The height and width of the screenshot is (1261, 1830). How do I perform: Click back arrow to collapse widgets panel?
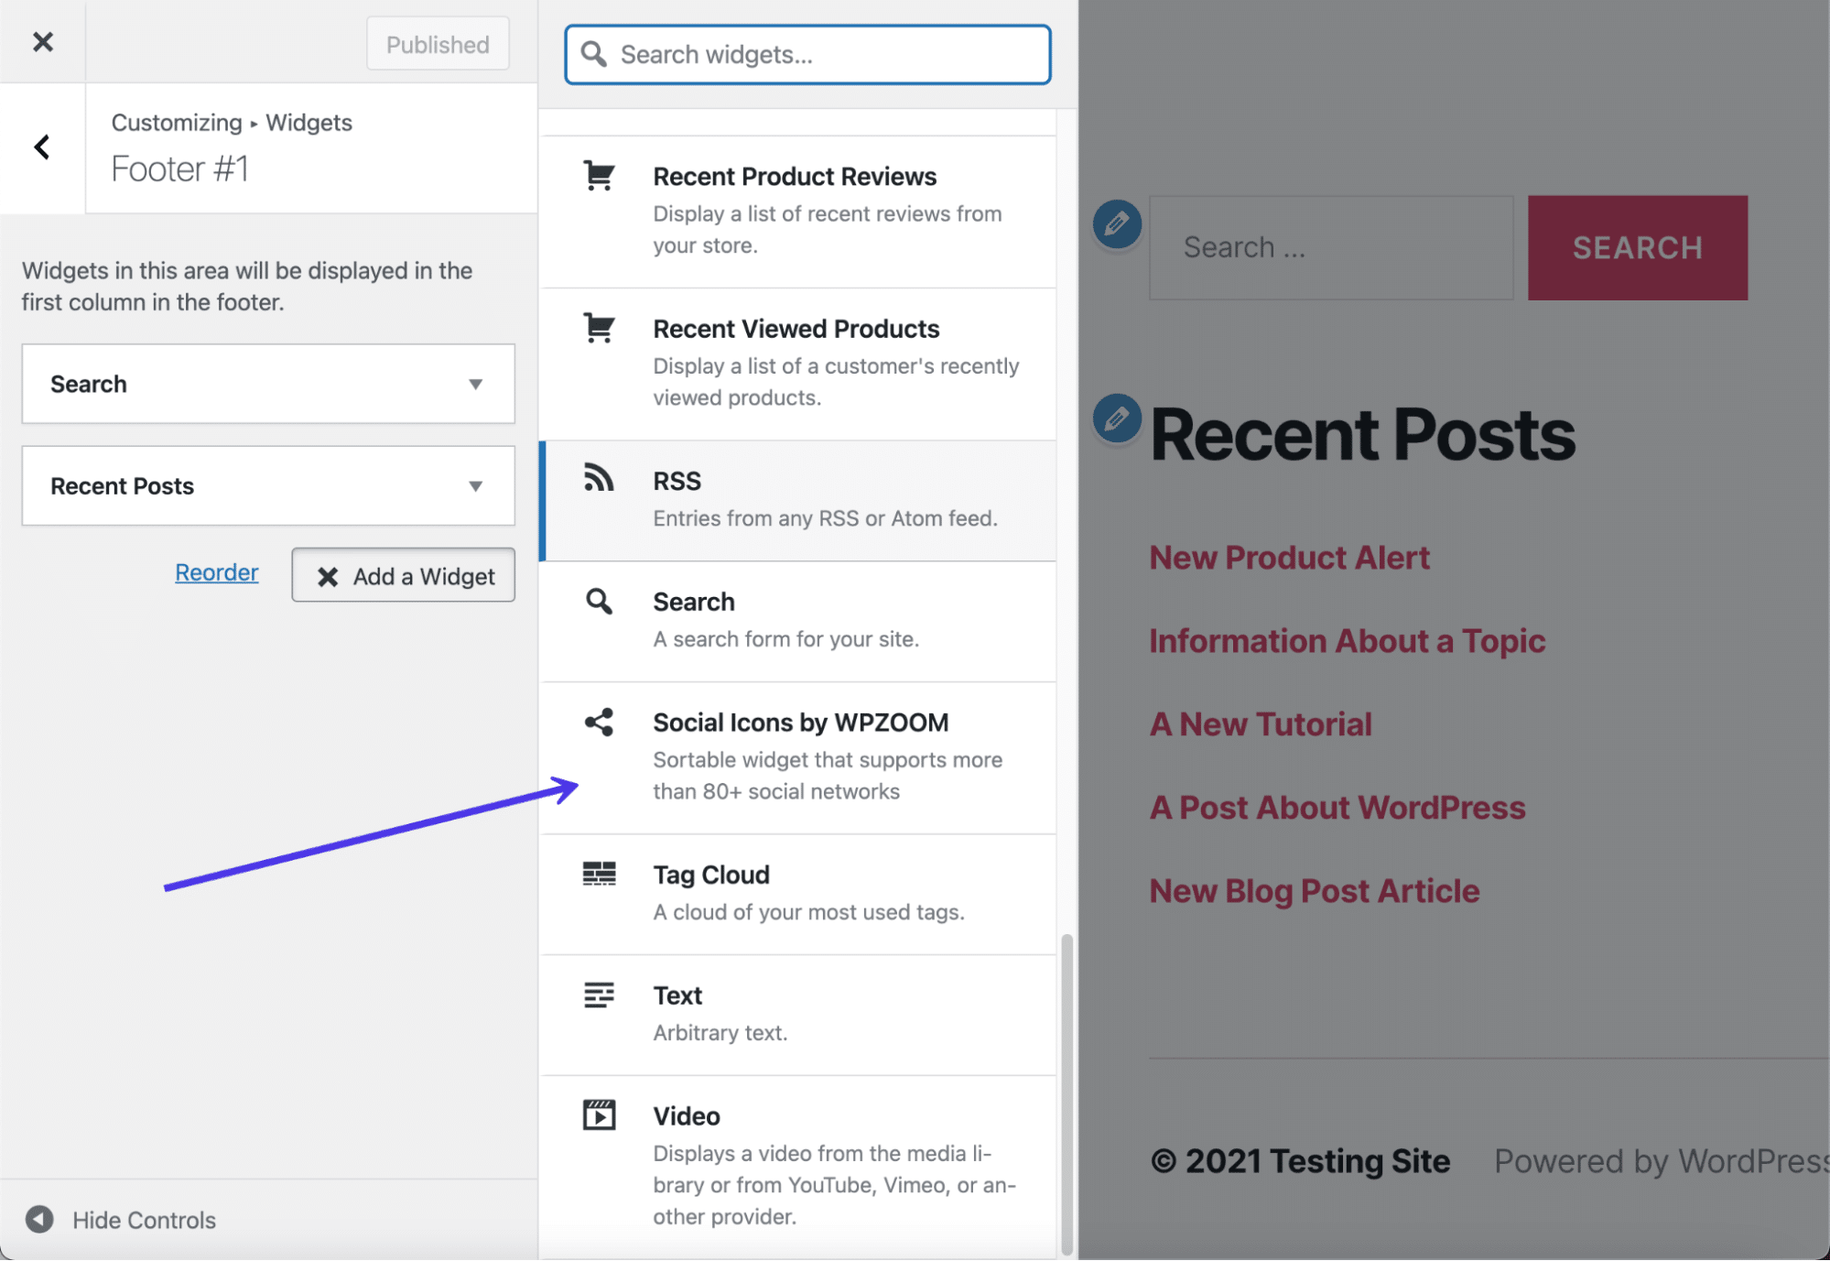click(40, 146)
